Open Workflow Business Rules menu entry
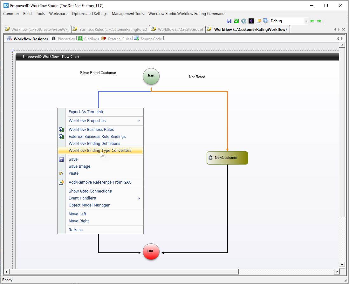The image size is (349, 284). pos(91,129)
